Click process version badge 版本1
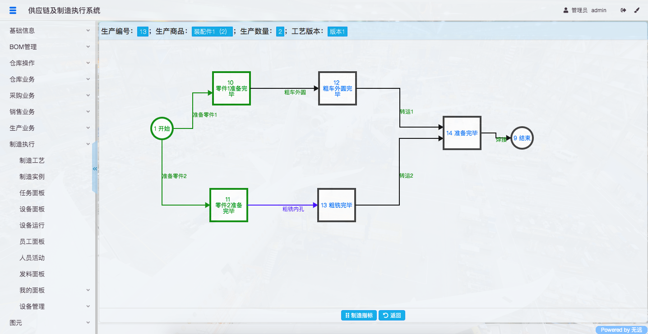Screen dimensions: 648x334 point(338,32)
